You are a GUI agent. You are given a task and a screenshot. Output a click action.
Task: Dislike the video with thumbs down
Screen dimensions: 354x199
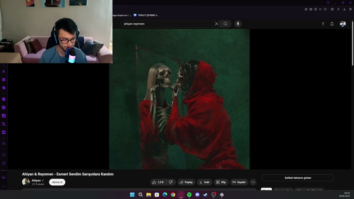coord(171,182)
